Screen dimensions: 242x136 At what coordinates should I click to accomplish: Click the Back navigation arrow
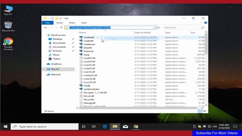click(x=45, y=28)
